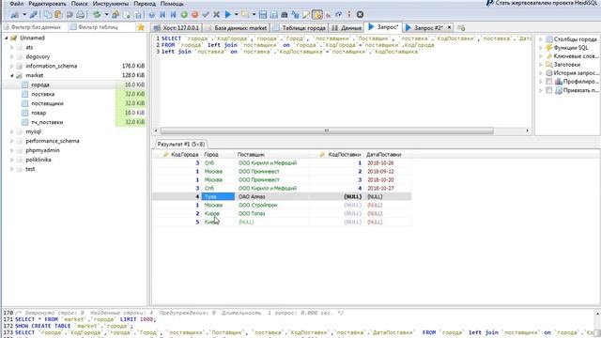Toggle the Профилирование checkbox
The image size is (601, 338).
548,82
